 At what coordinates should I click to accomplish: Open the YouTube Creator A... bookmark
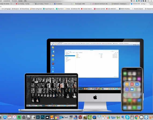click(87, 9)
